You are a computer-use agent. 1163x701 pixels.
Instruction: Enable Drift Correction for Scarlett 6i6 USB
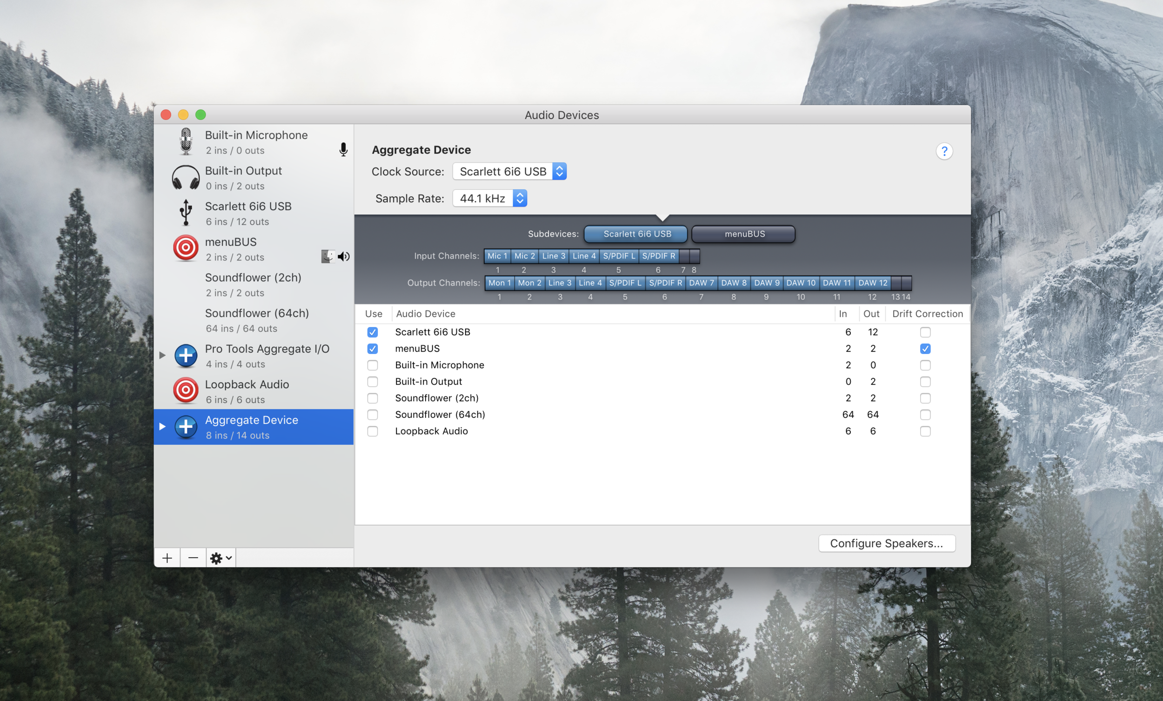925,332
